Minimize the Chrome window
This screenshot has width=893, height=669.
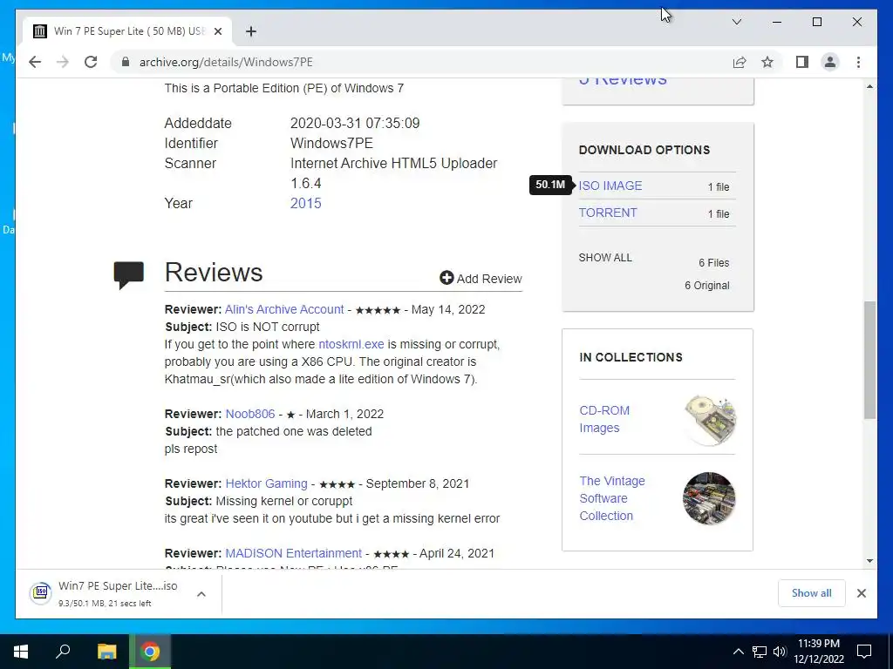click(777, 22)
